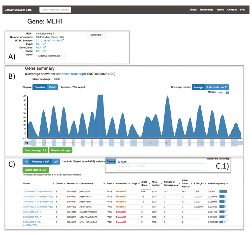252x235 pixels.
Task: Expand the External References dropdown
Action: pos(50,56)
